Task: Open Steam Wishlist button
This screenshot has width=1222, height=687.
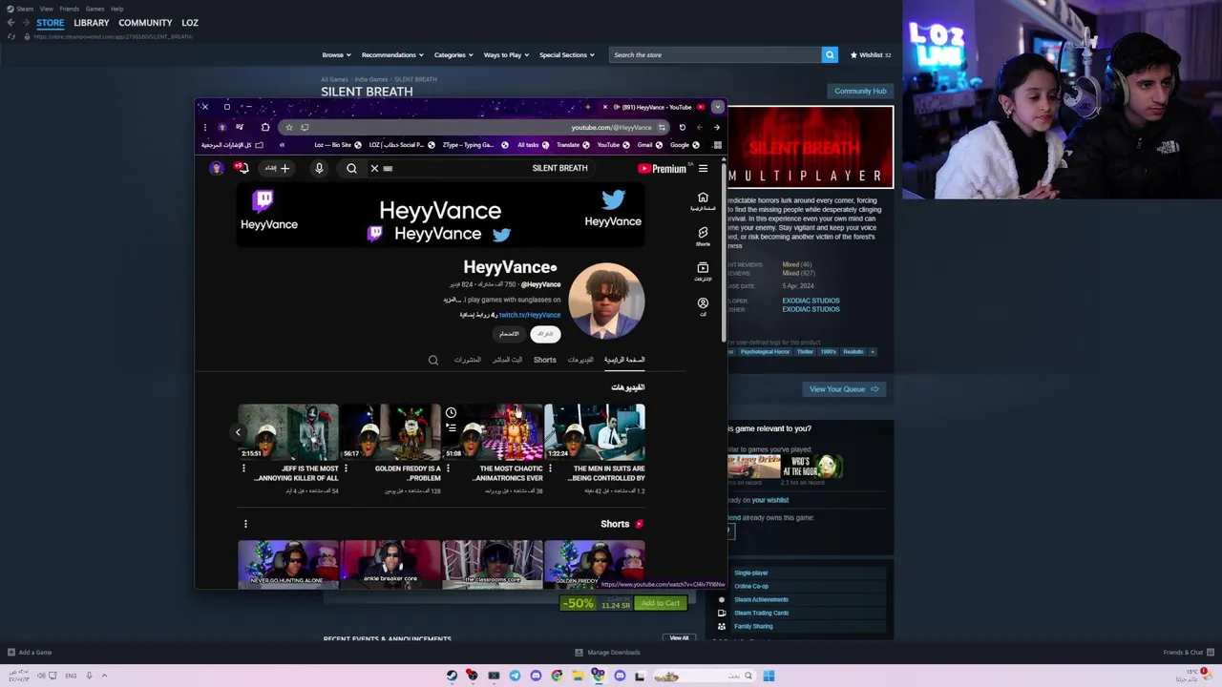Action: 870,54
